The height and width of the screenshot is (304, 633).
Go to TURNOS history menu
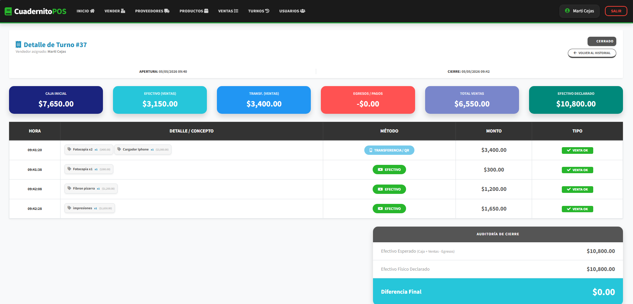(259, 11)
